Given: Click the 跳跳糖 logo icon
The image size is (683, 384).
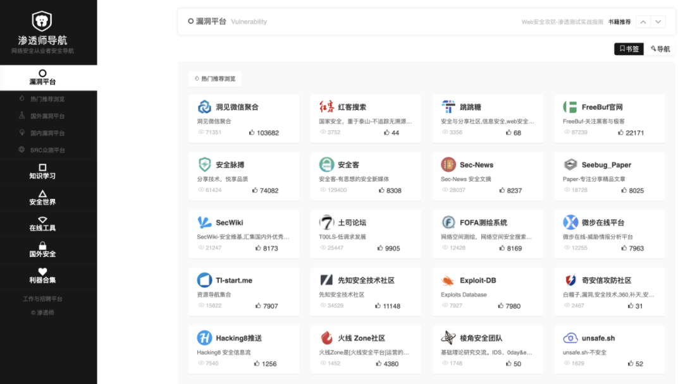Looking at the screenshot, I should click(448, 107).
